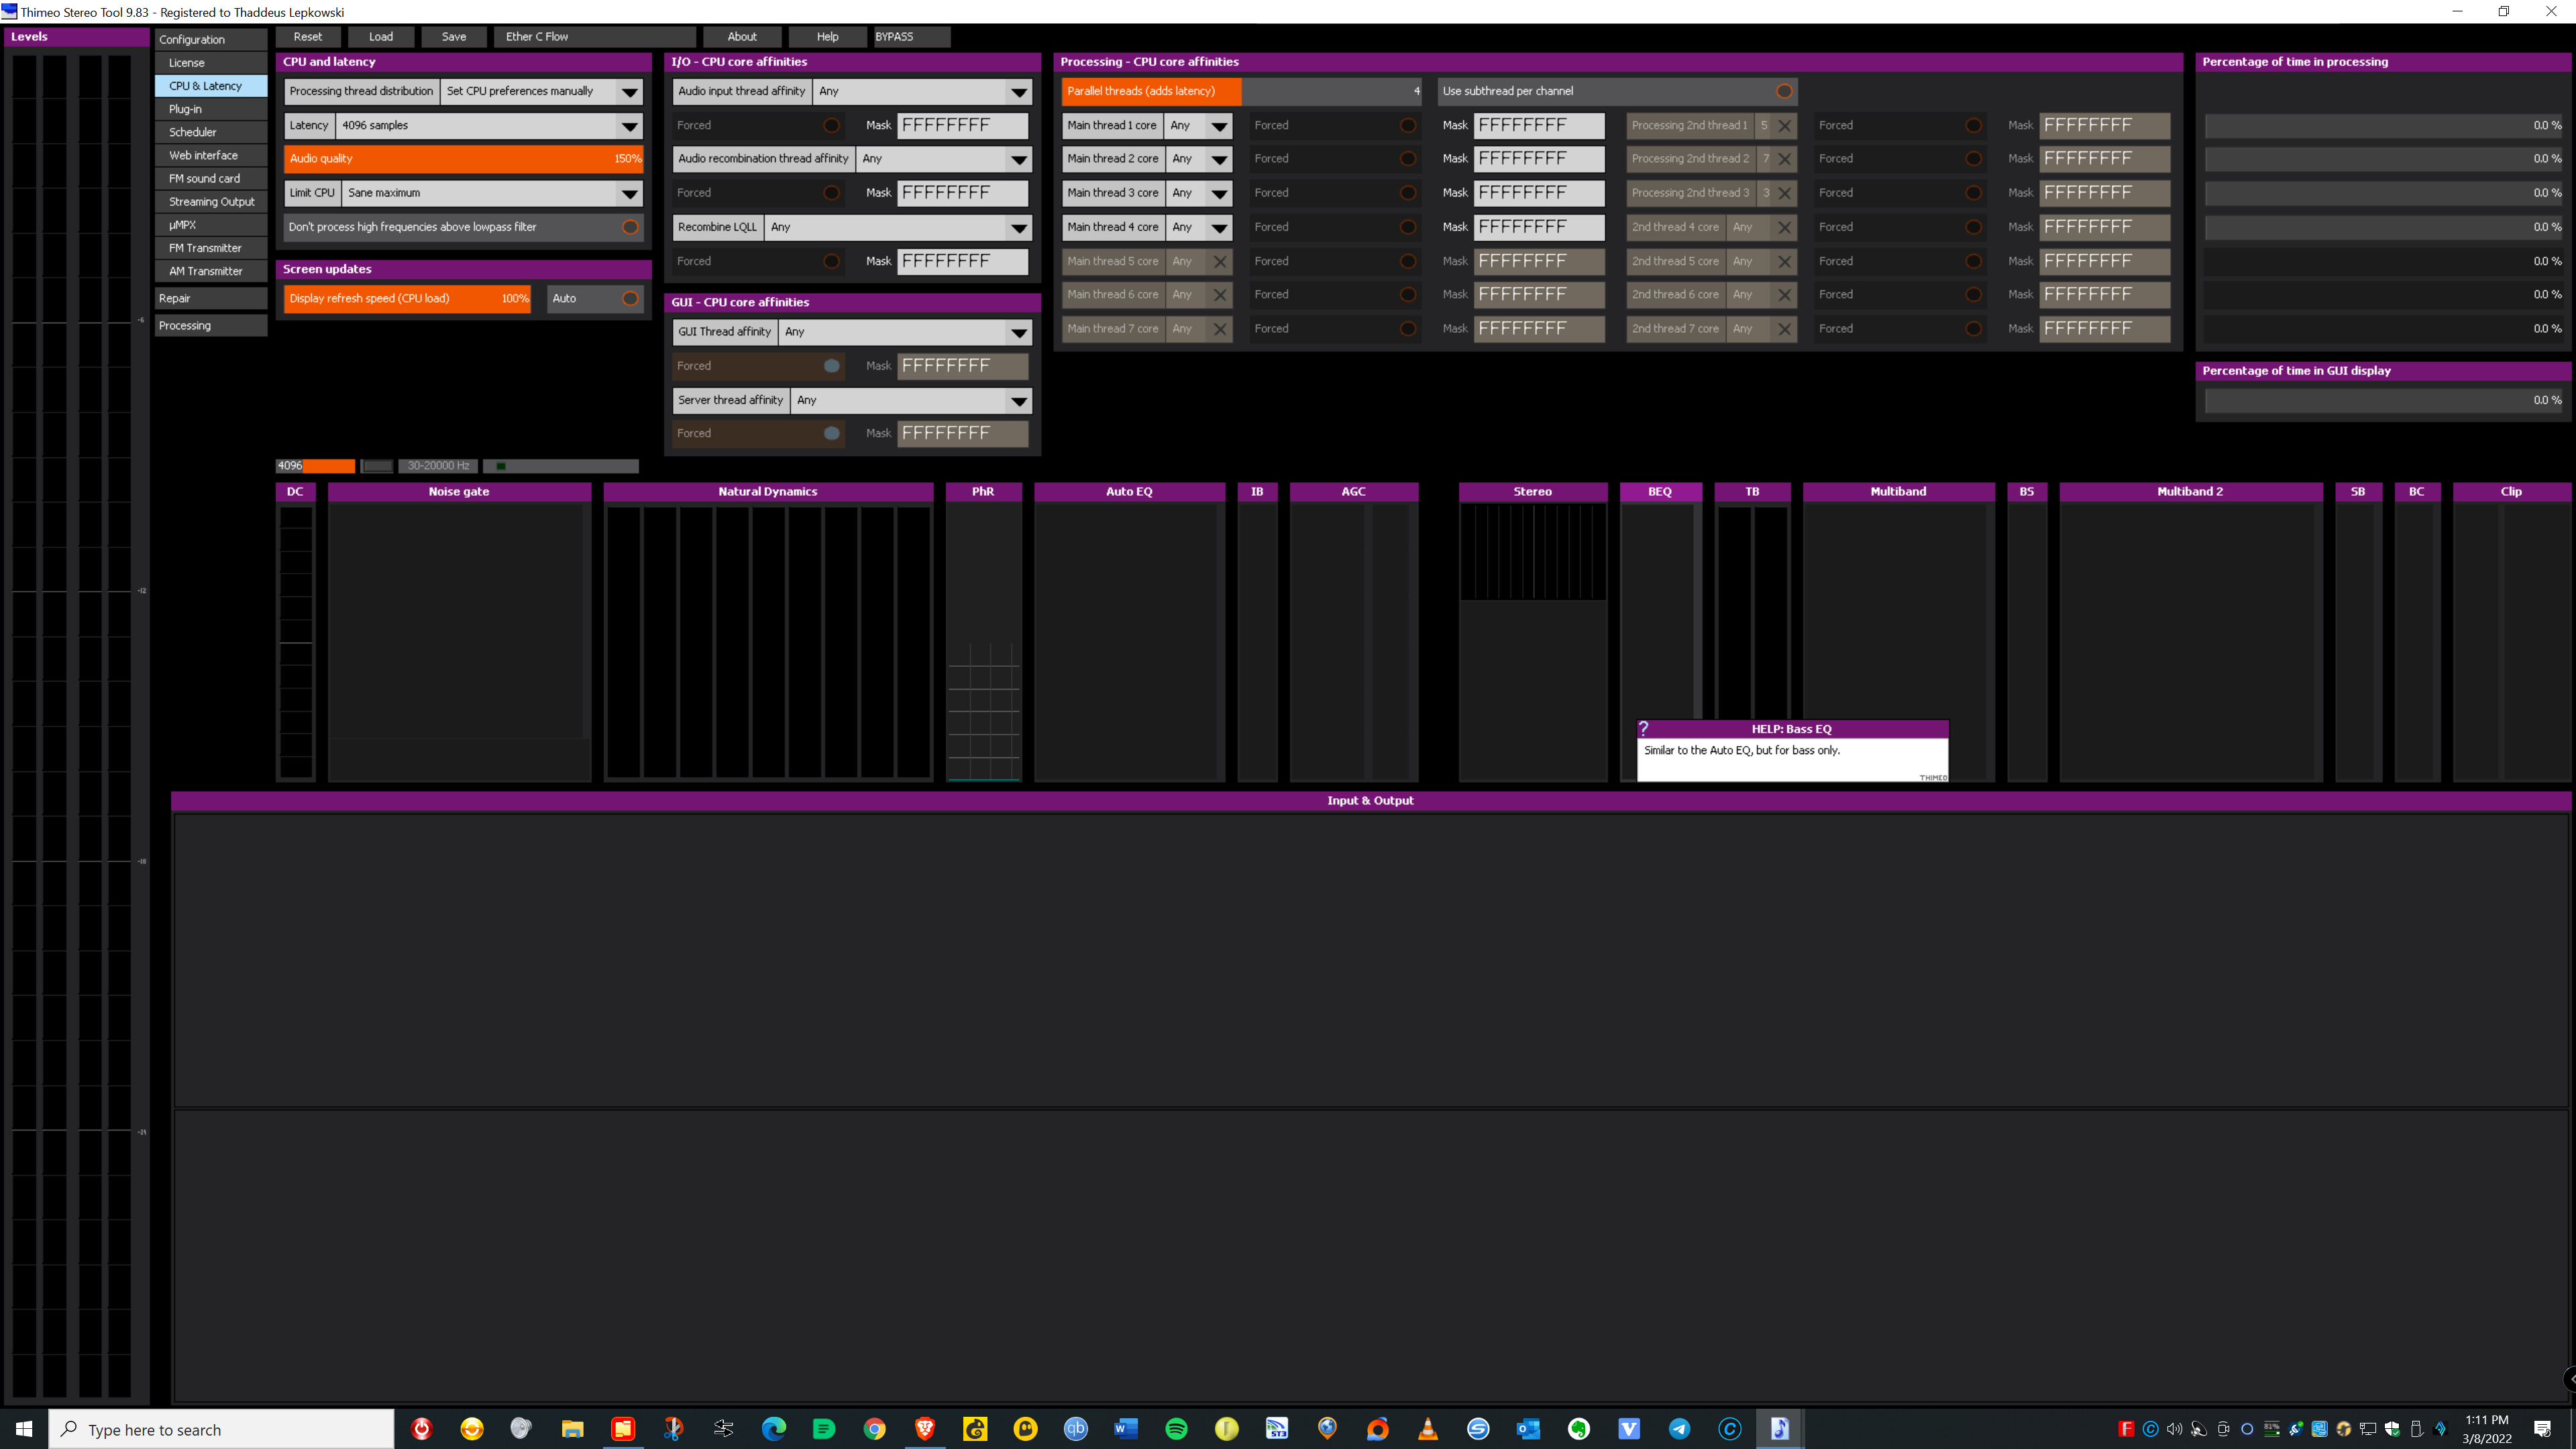Enable Use subthread per channel
2576x1449 pixels.
coord(1785,91)
